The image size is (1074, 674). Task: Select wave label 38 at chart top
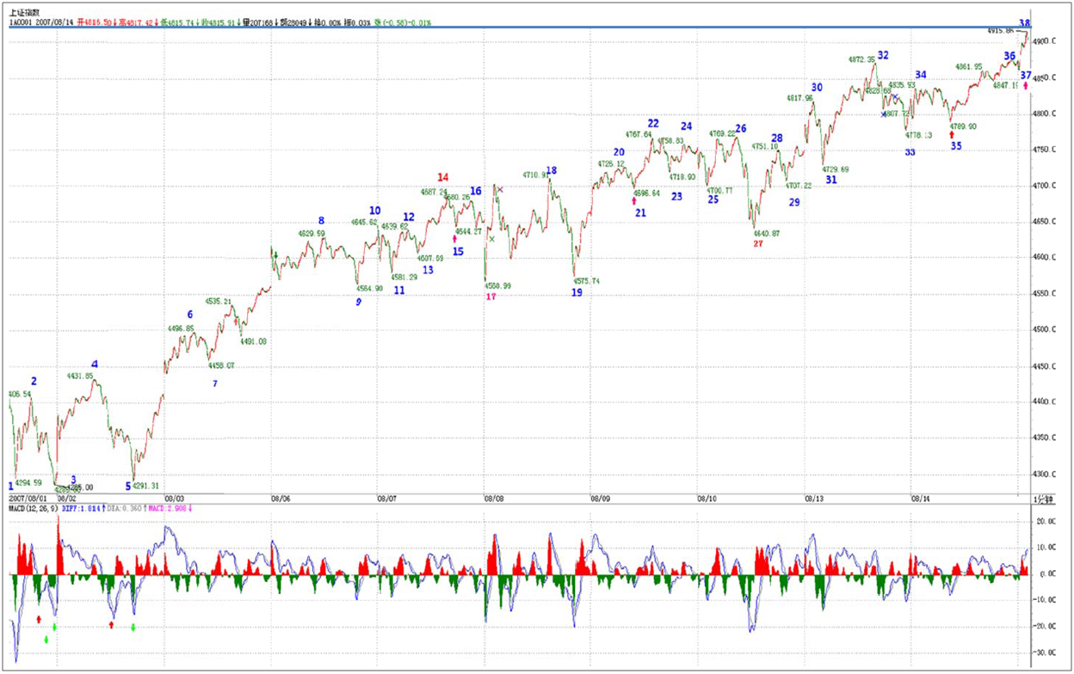point(1025,21)
